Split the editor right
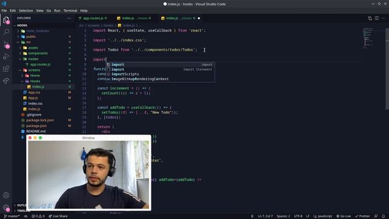Screen dimensions: 389x219 [x=377, y=18]
